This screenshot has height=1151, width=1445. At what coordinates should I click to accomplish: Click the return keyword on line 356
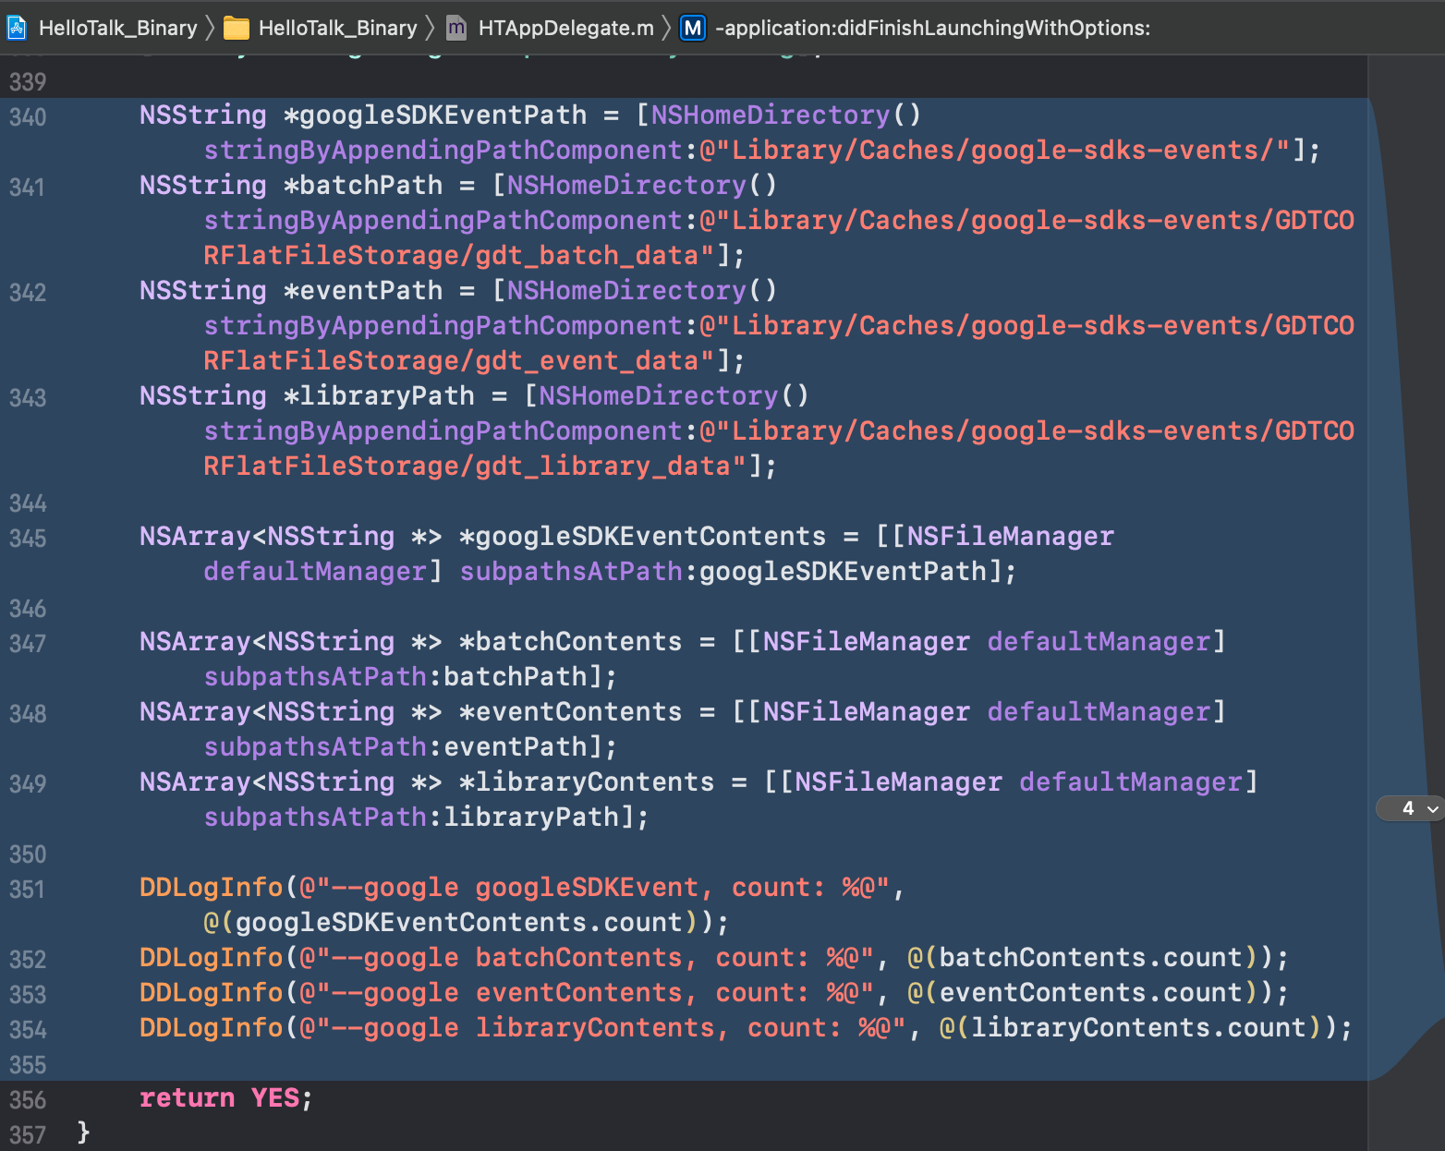187,1098
